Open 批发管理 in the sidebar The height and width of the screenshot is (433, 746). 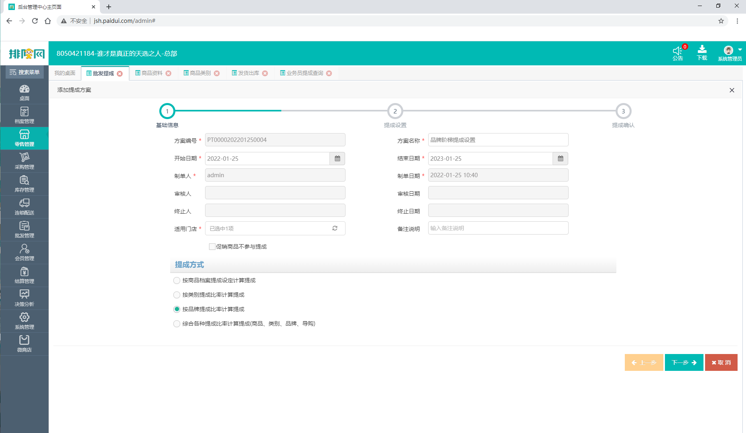click(x=24, y=230)
